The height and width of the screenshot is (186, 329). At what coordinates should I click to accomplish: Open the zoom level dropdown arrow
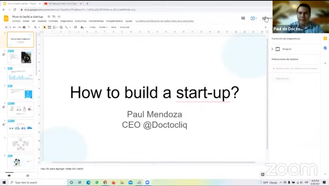pos(39,28)
